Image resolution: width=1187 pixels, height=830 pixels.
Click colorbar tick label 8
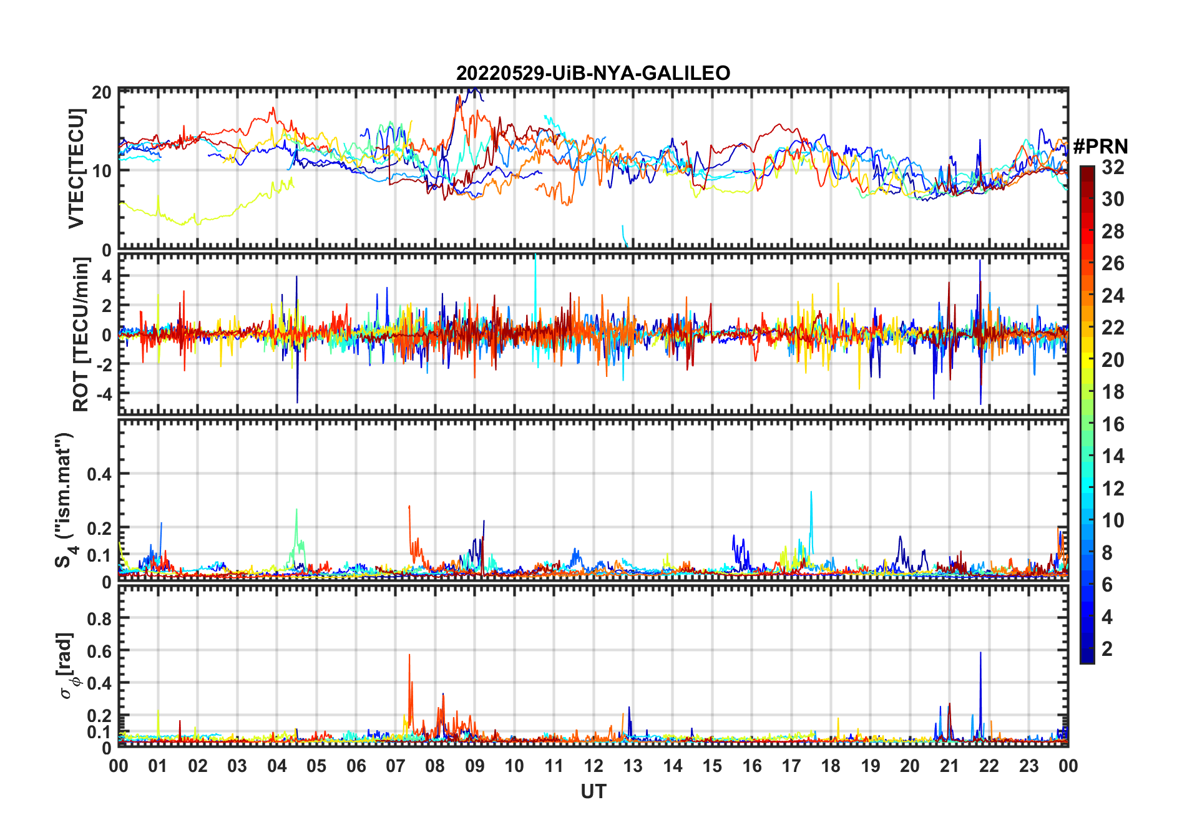click(x=1107, y=553)
